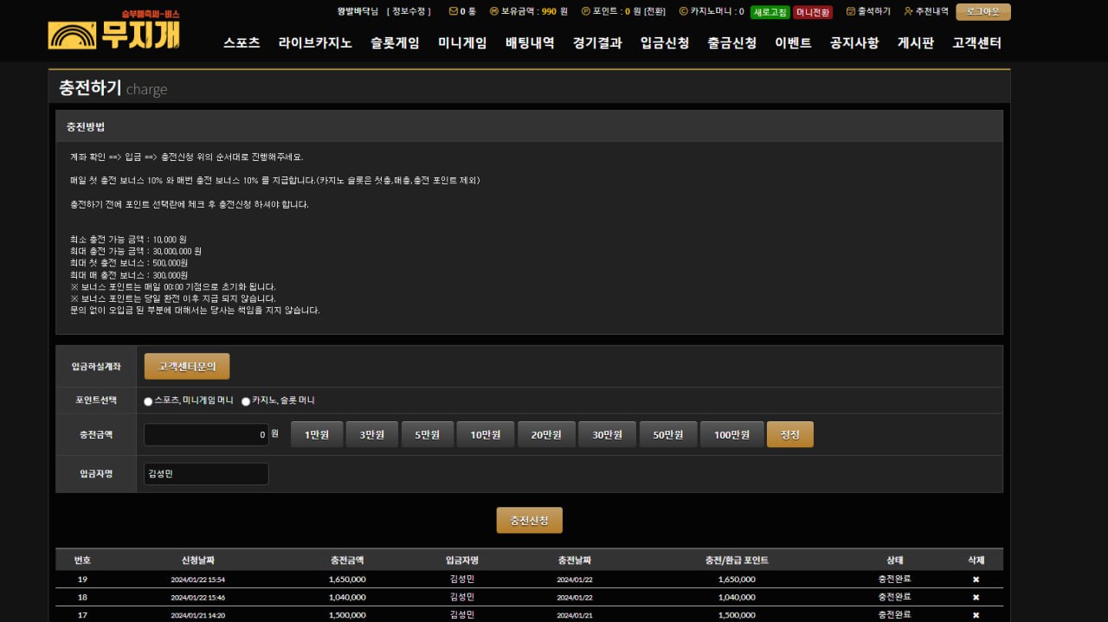Click the 입금자명 input field
The image size is (1108, 622).
205,473
